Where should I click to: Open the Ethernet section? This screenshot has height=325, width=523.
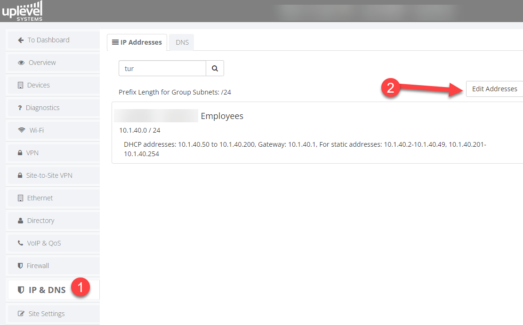point(54,198)
